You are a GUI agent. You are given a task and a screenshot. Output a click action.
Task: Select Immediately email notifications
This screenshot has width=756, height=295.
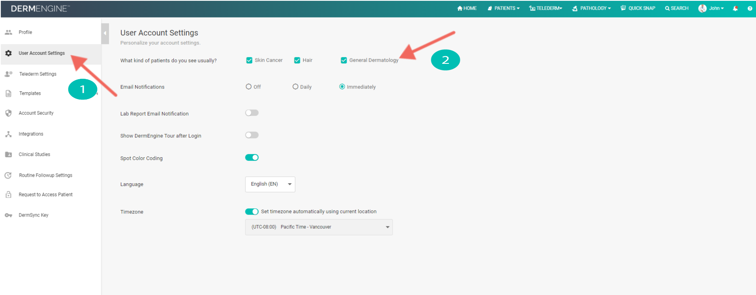pos(342,87)
